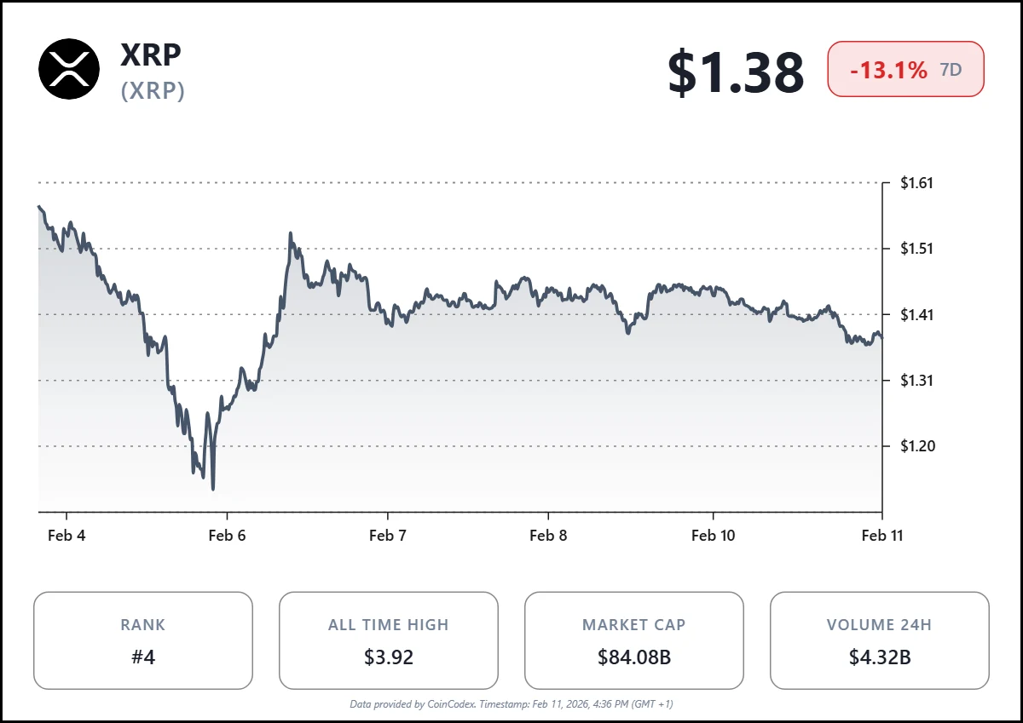1023x723 pixels.
Task: Open the All Time High card
Action: 389,640
